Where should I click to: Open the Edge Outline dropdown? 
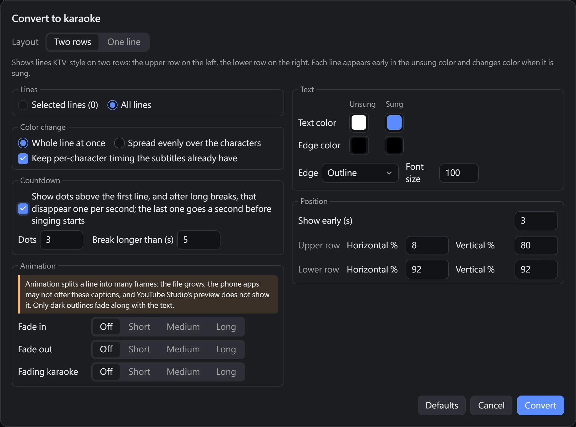pos(360,173)
